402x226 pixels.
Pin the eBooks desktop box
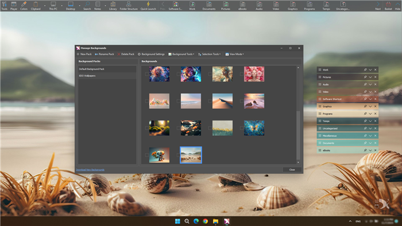pos(365,150)
